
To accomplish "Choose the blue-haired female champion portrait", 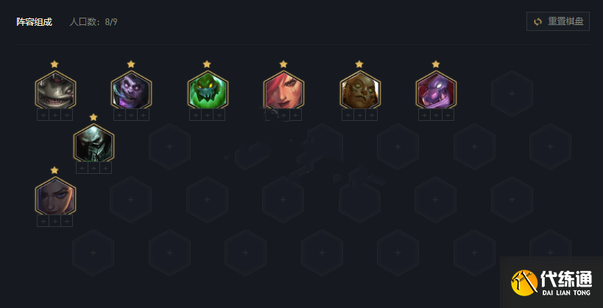I will pyautogui.click(x=55, y=196).
